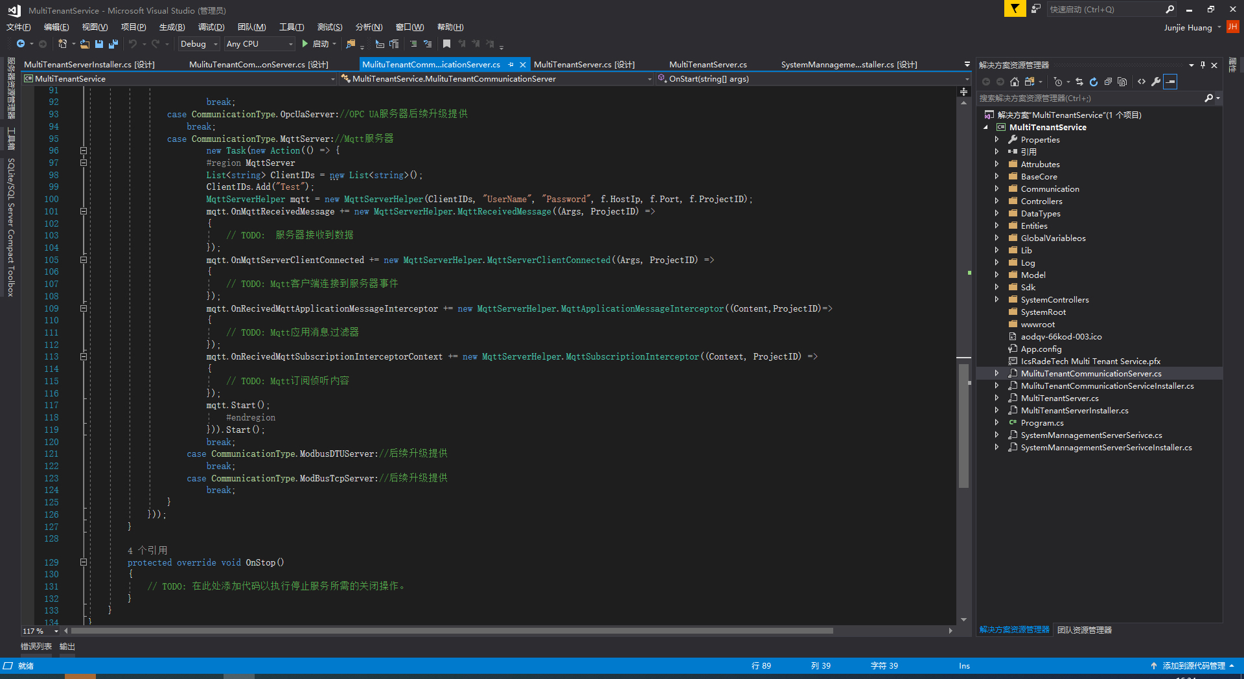Collapse the MqttServer region at line 97

[x=84, y=163]
